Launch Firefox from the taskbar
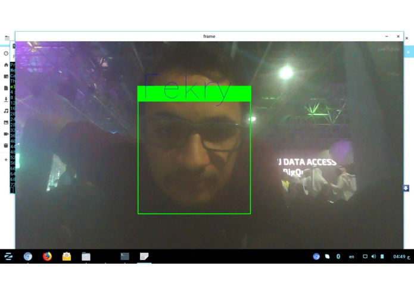 47,257
